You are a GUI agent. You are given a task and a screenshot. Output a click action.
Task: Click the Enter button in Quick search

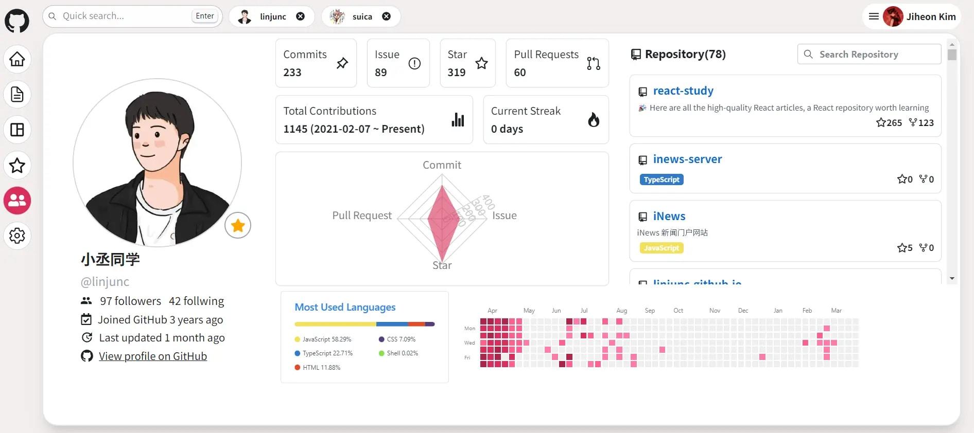tap(205, 16)
